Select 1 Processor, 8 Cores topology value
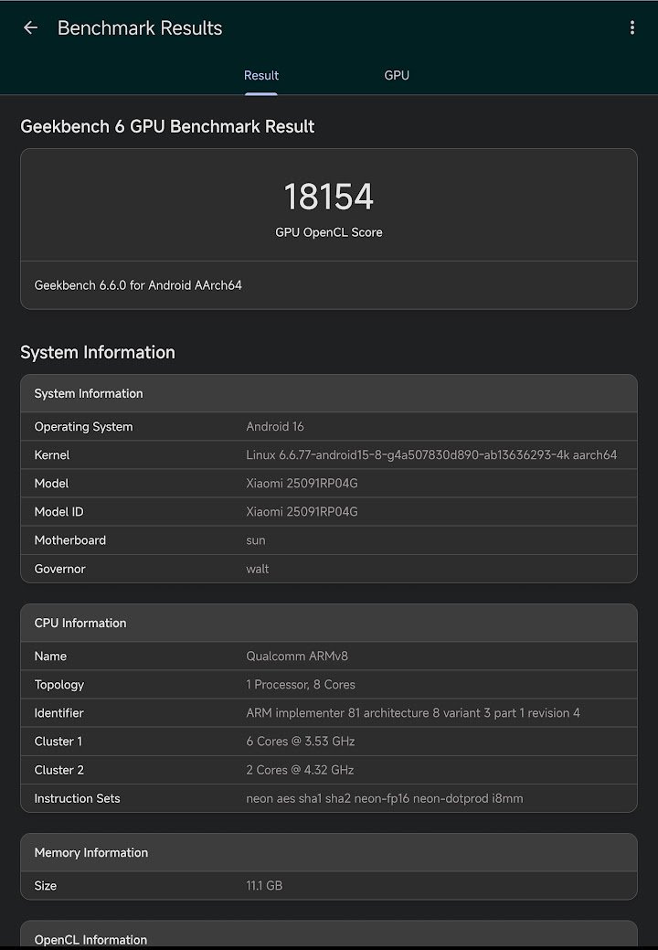This screenshot has height=950, width=658. point(301,685)
